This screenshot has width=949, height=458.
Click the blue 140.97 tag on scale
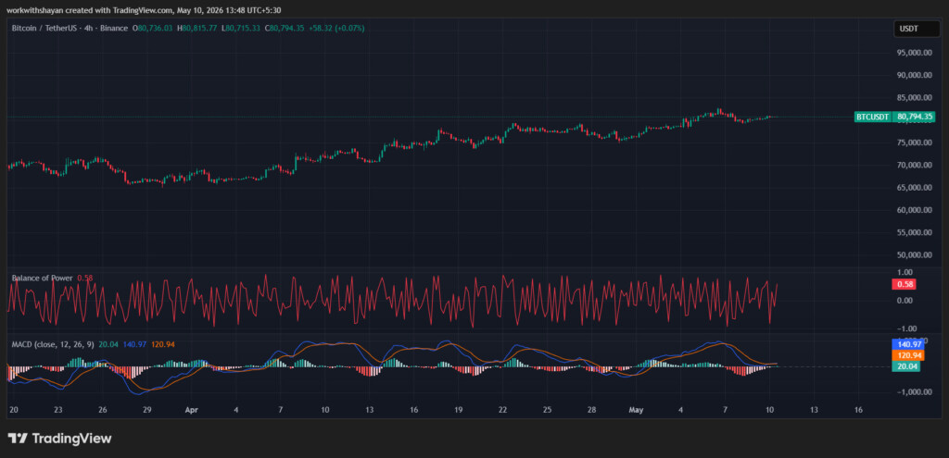[x=906, y=344]
